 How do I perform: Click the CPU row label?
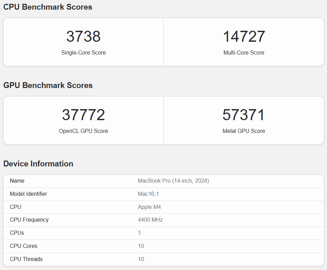click(15, 207)
